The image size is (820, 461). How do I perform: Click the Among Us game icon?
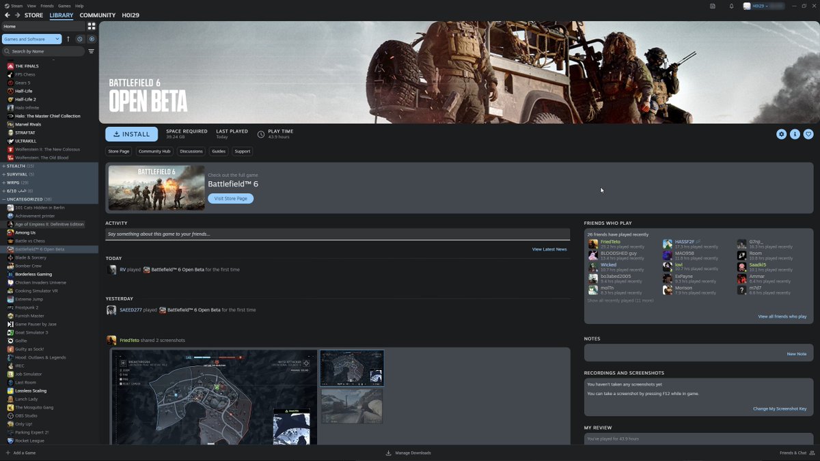click(10, 233)
